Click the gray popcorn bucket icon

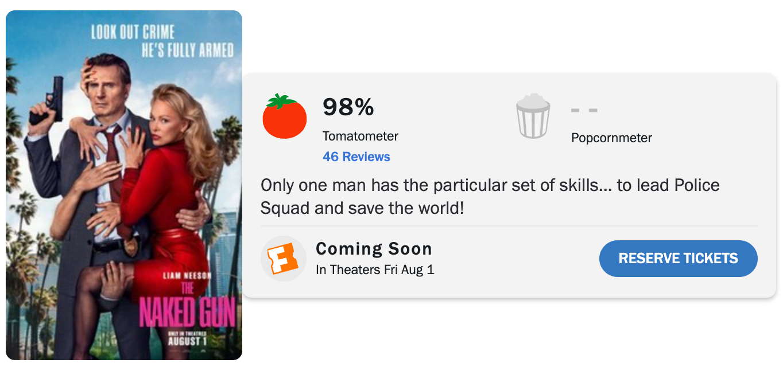tap(533, 116)
